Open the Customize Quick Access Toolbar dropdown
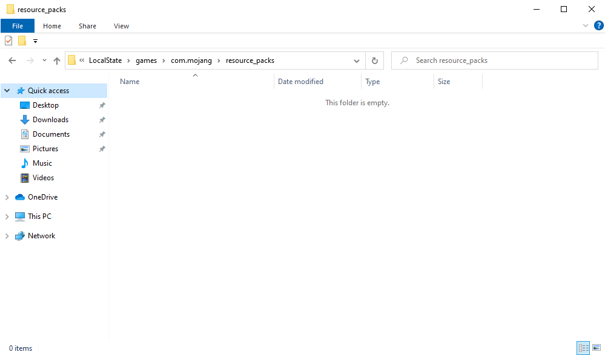The height and width of the screenshot is (355, 605). click(36, 41)
